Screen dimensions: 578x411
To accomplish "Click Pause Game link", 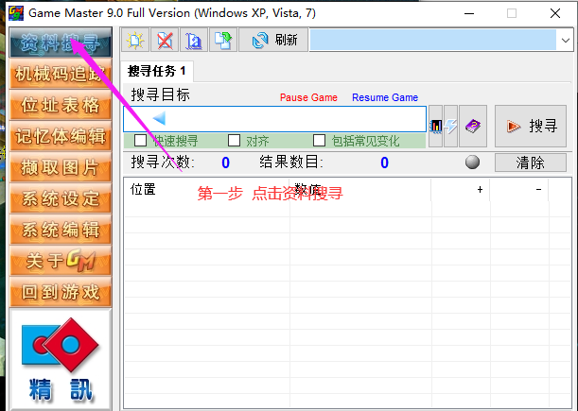I will (308, 97).
